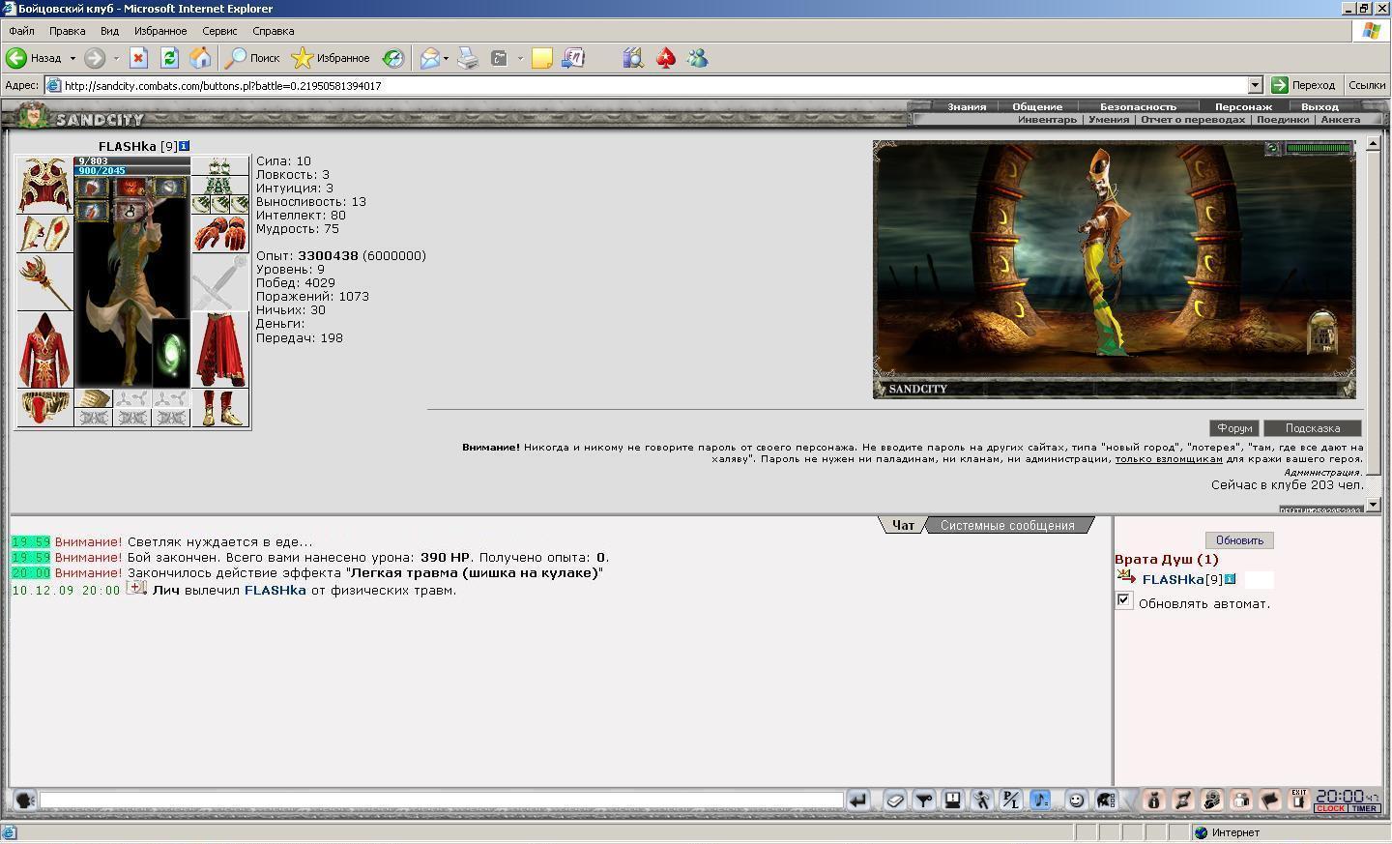Image resolution: width=1392 pixels, height=844 pixels.
Task: Click the send message arrow button
Action: click(857, 800)
